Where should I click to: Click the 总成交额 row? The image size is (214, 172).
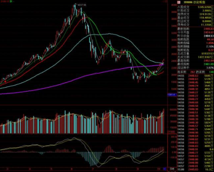[x=196, y=57]
